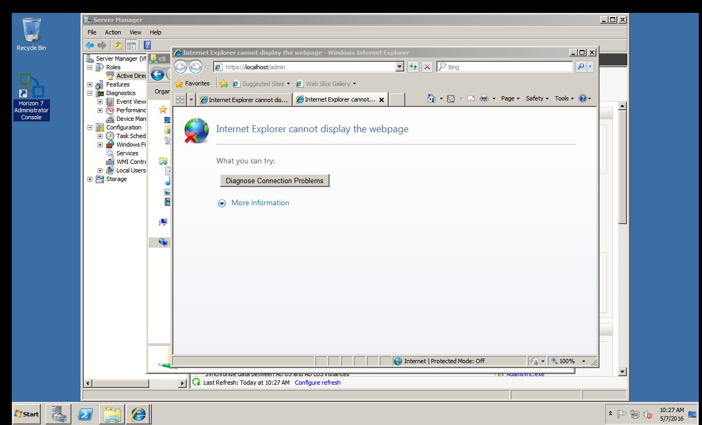The image size is (702, 425).
Task: Click the Stop loading red X icon
Action: tap(427, 67)
